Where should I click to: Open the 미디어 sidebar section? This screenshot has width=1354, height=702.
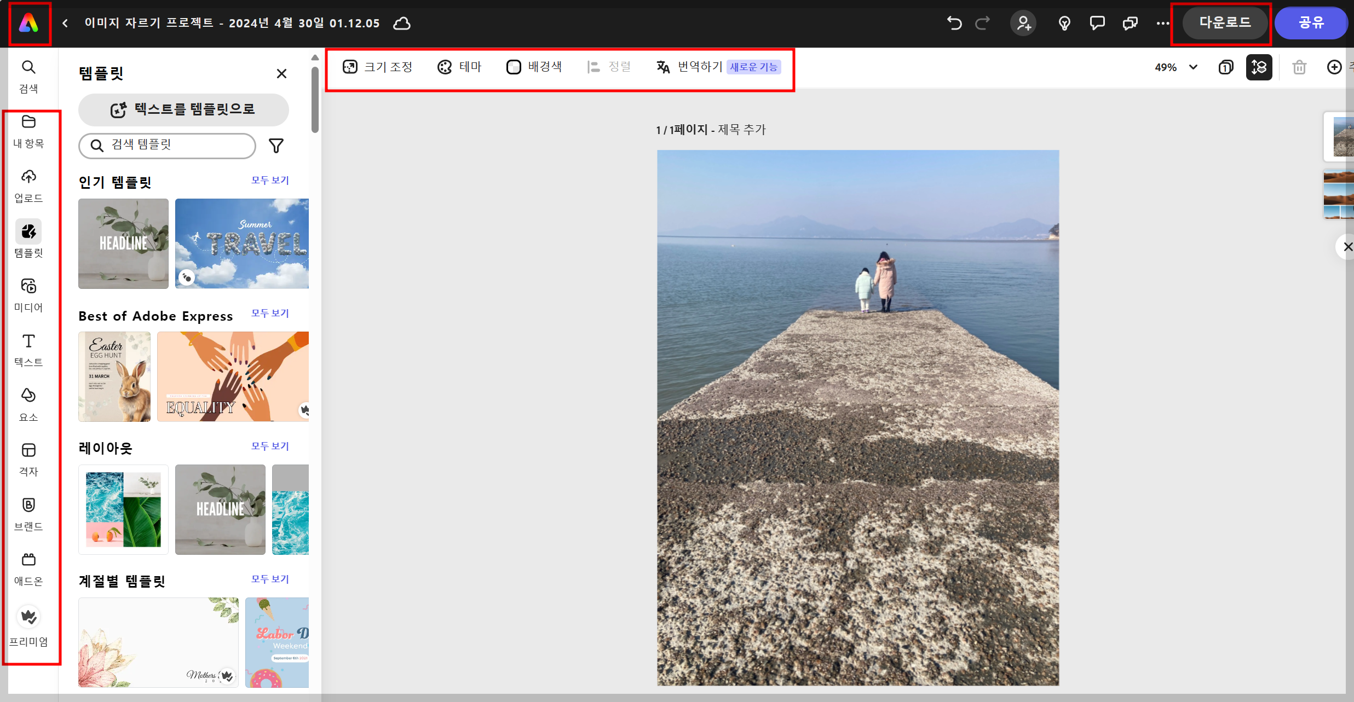(x=28, y=295)
